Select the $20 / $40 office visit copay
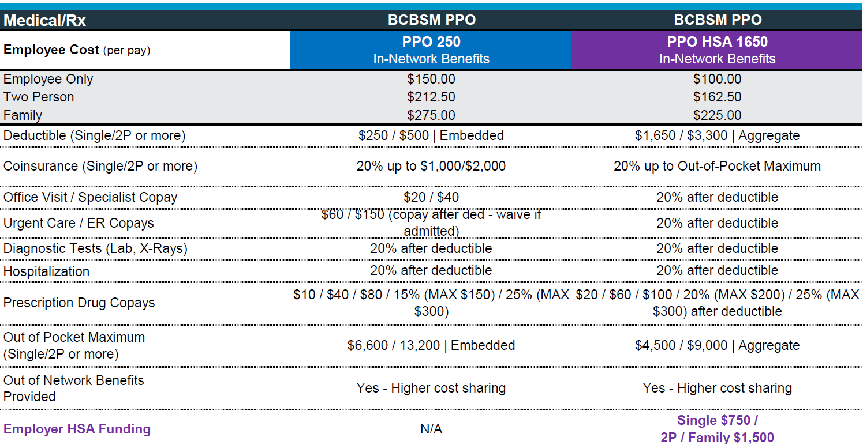The height and width of the screenshot is (445, 863). point(431,197)
